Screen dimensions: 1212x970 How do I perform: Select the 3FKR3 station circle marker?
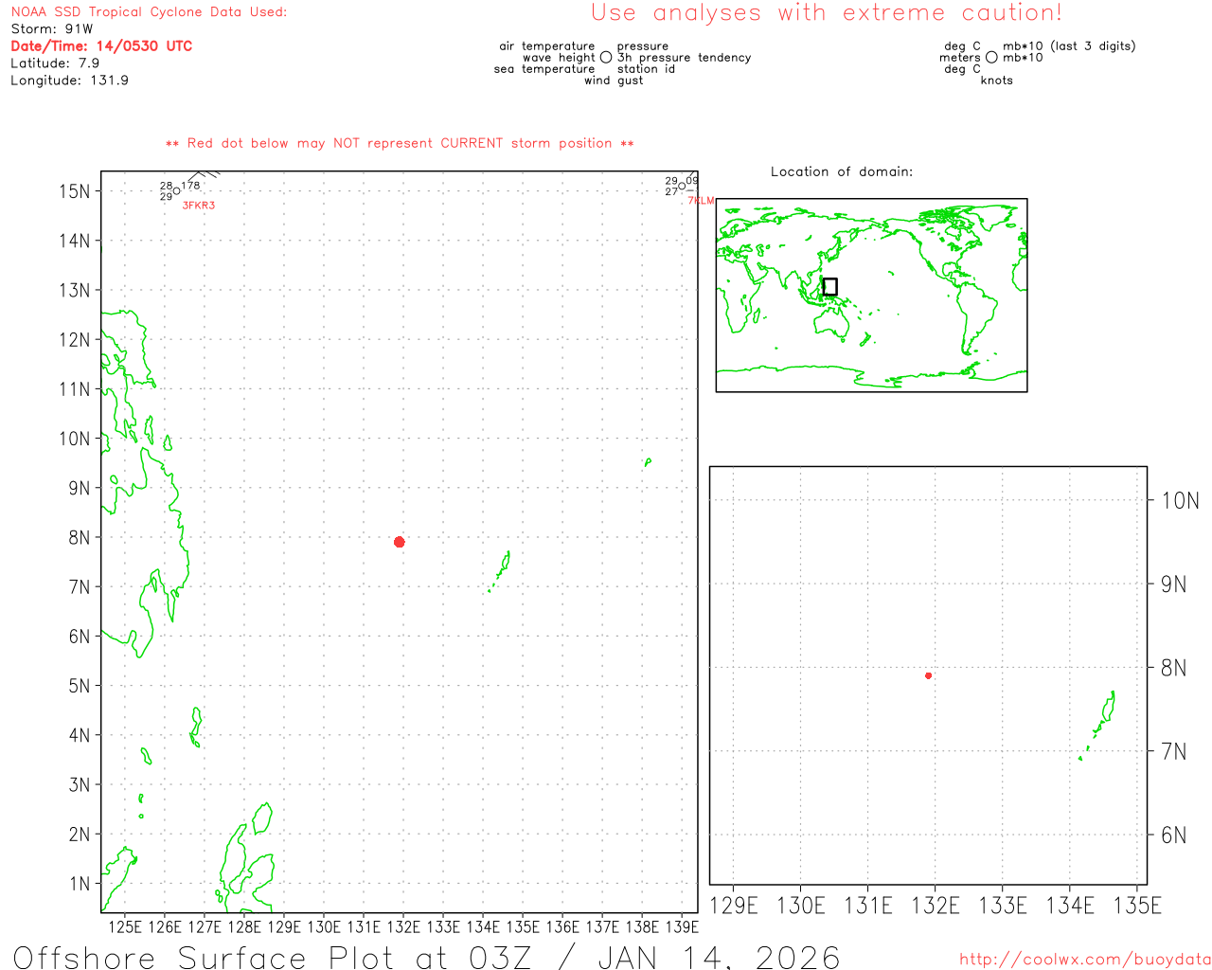(176, 191)
